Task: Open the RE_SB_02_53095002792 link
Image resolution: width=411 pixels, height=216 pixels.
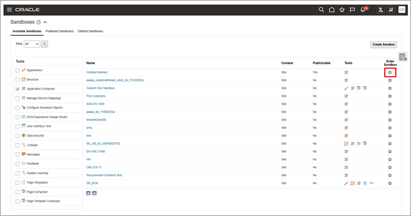Action: (x=103, y=144)
